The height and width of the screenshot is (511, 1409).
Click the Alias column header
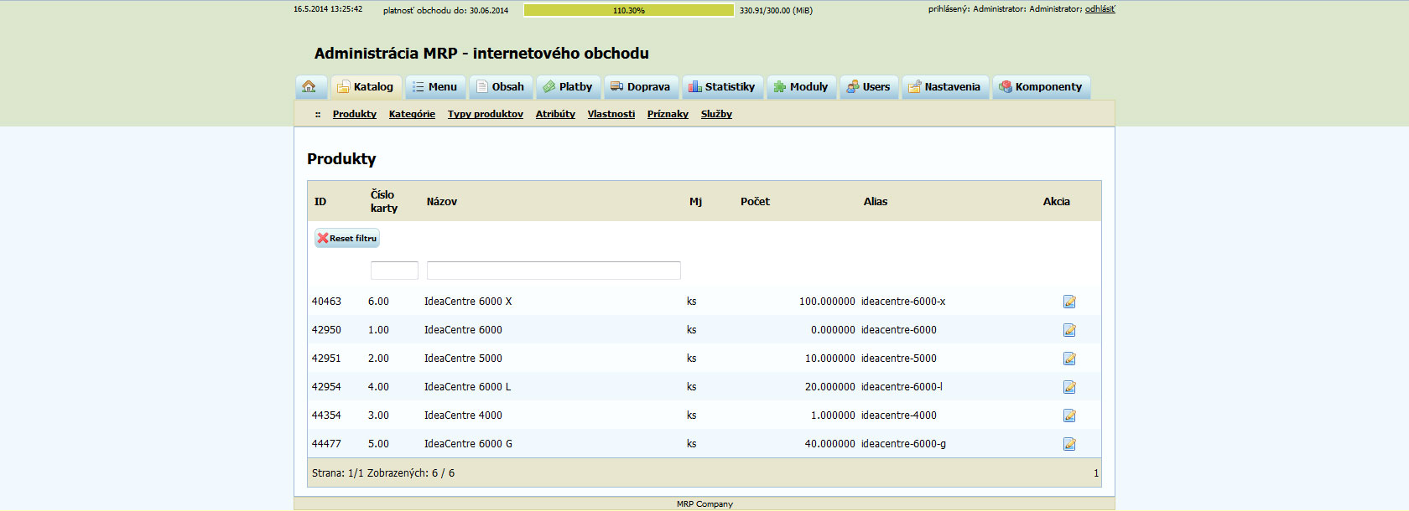(876, 202)
